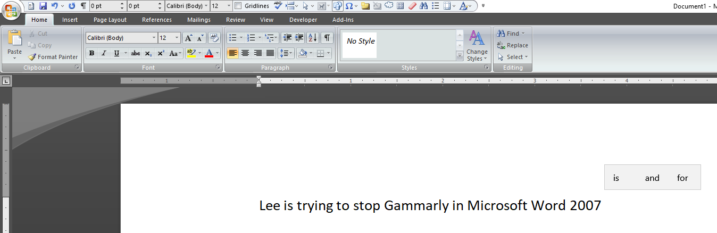Open the numbering list dropdown arrow

tap(260, 38)
